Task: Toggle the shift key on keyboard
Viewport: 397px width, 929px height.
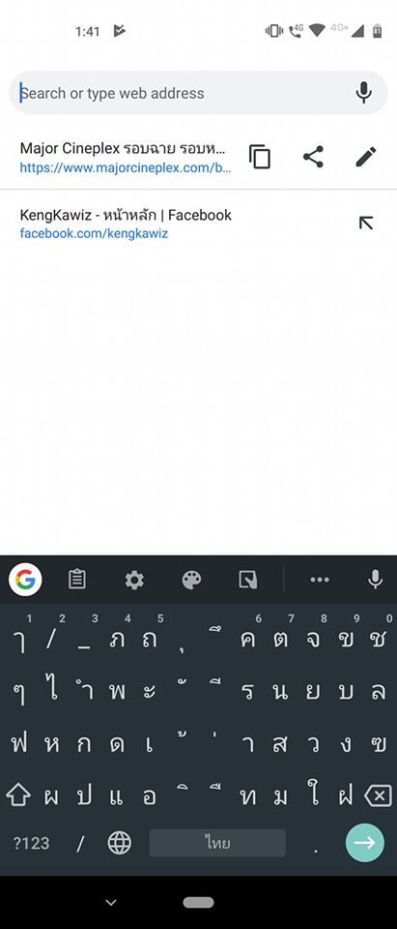Action: 18,795
